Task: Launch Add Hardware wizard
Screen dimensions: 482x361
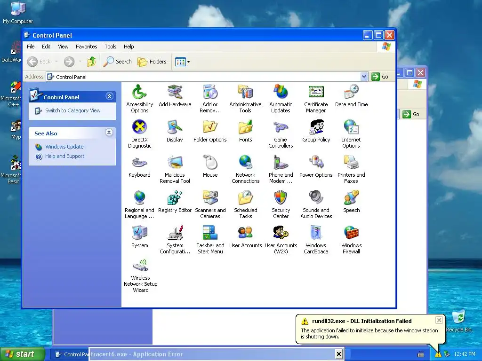Action: click(175, 96)
